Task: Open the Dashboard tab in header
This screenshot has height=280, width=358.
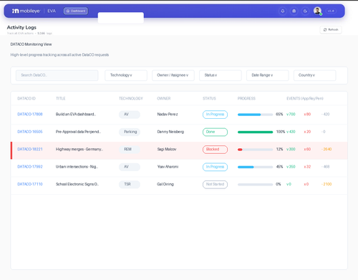Action: (x=76, y=11)
